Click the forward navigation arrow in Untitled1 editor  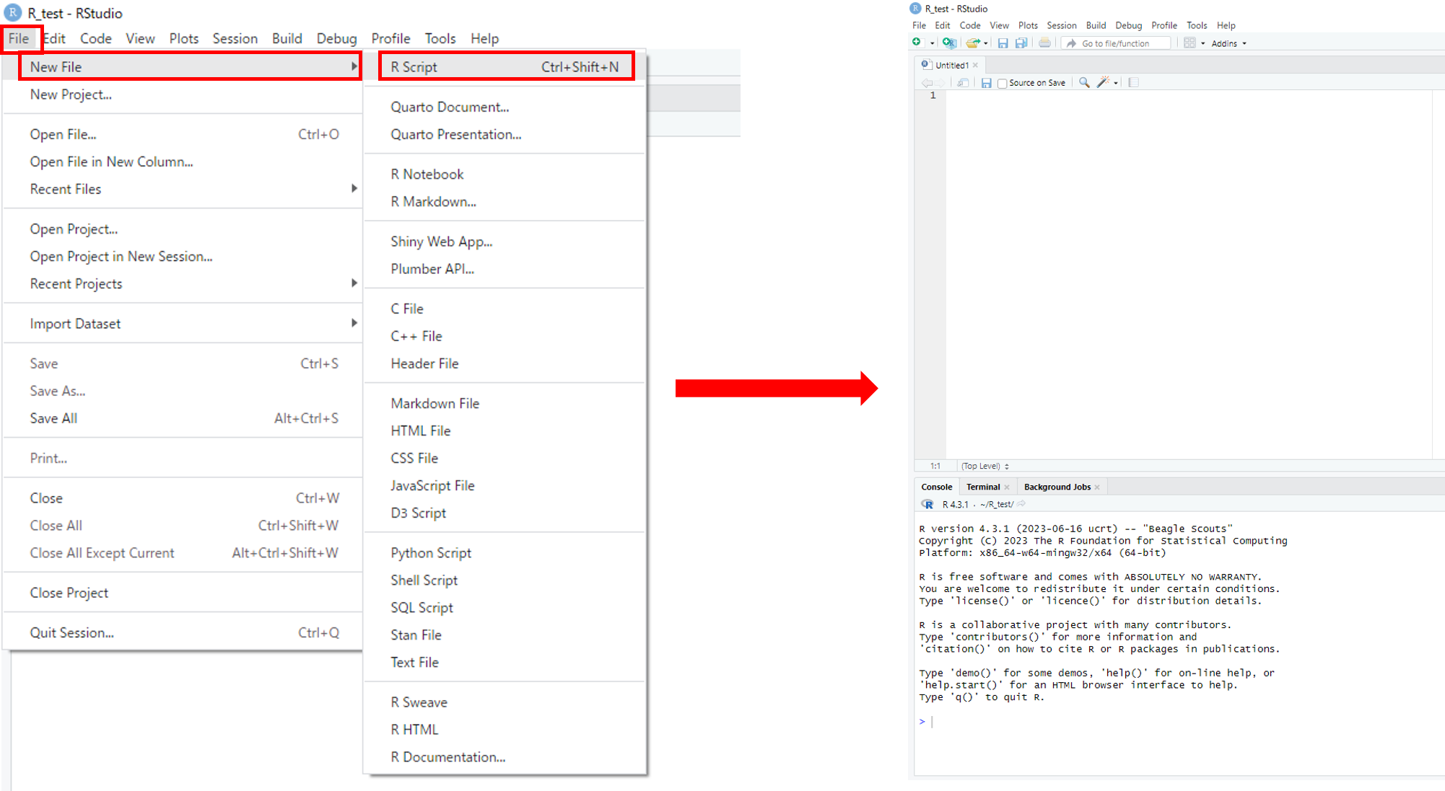tap(940, 83)
